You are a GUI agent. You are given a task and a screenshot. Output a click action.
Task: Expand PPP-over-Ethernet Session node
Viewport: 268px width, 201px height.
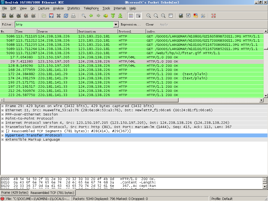(x=2, y=114)
